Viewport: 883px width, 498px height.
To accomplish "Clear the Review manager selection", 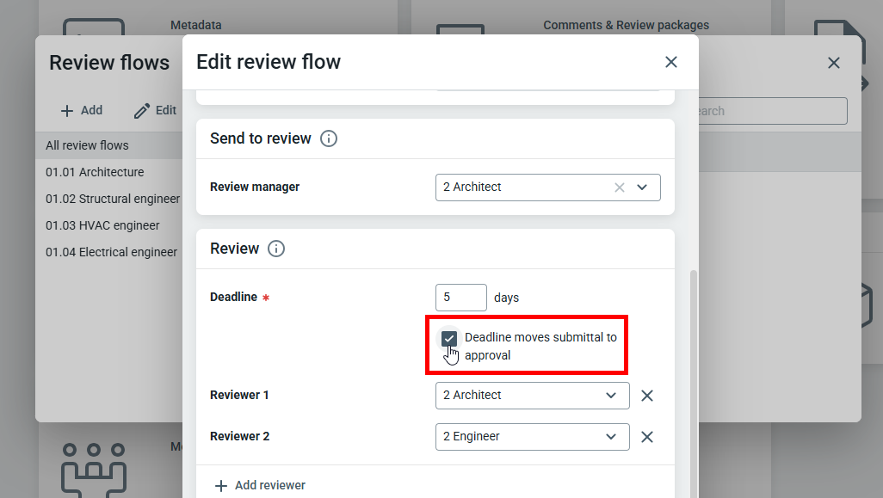I will pos(619,188).
